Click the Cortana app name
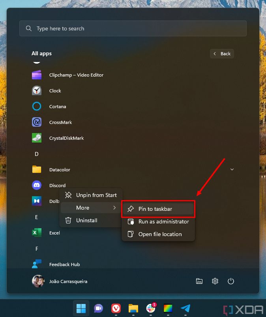266x317 pixels. click(58, 107)
